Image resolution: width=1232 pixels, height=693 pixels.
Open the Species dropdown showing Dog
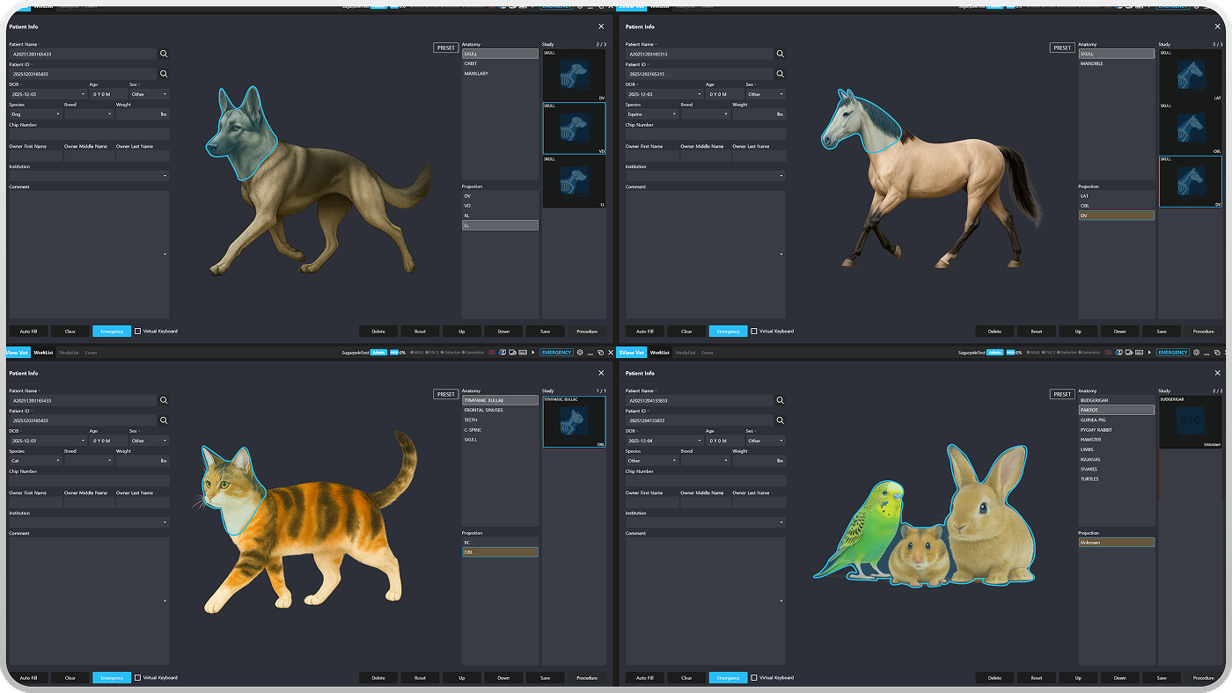click(33, 113)
